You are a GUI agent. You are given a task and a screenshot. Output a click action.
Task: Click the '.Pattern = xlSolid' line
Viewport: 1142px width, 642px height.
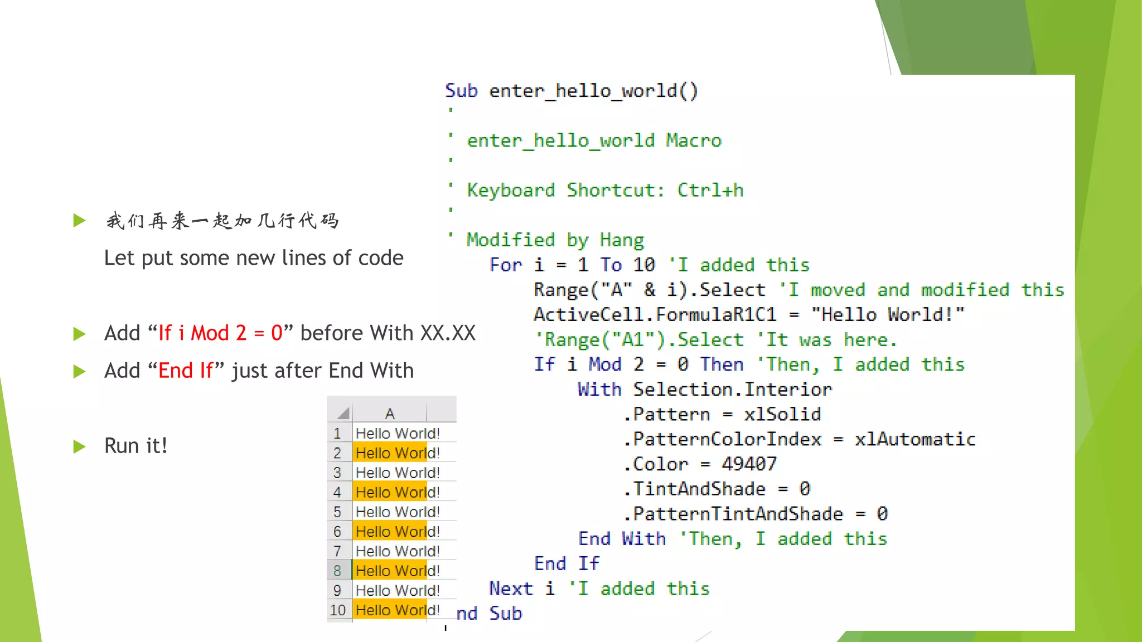tap(722, 414)
